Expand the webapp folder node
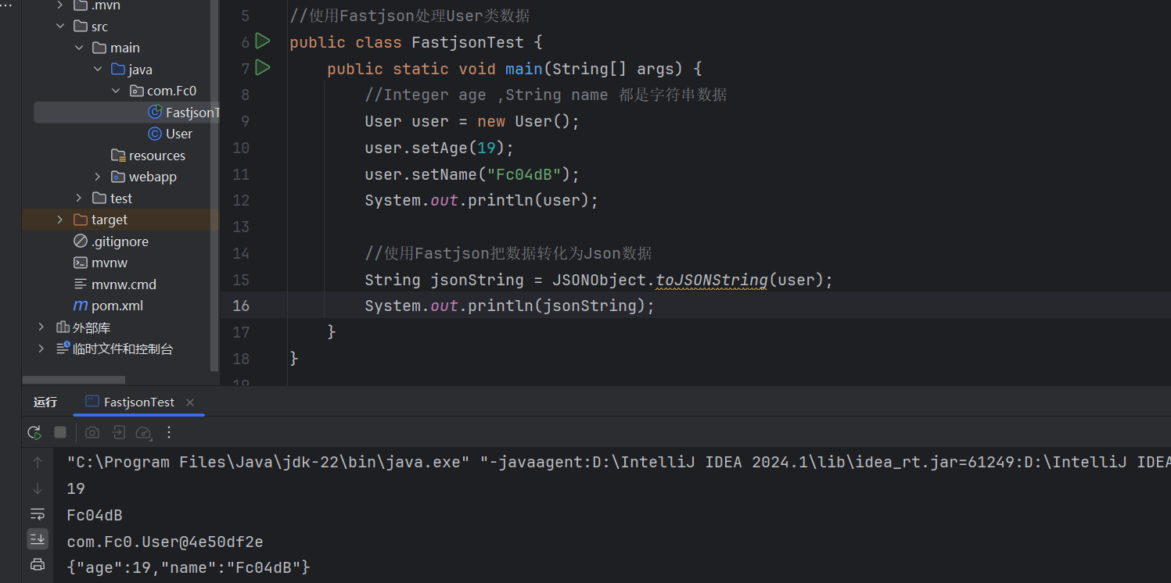1171x583 pixels. pyautogui.click(x=98, y=177)
